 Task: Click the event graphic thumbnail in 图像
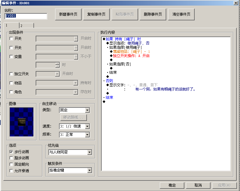point(22,122)
